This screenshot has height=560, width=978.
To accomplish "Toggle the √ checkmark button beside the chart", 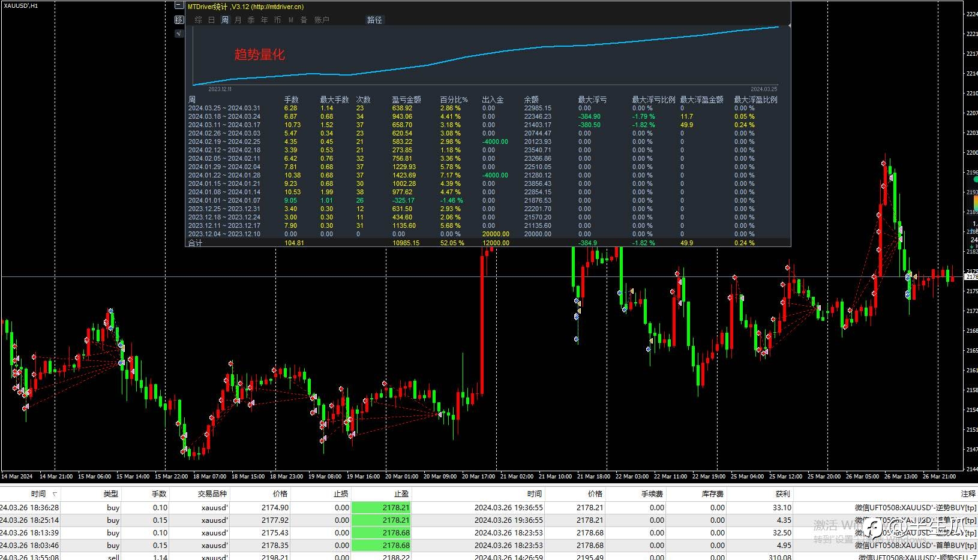I will (x=179, y=34).
